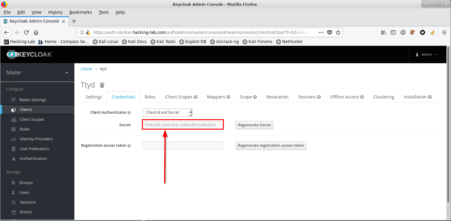Click the Sessions clock icon

coord(13,202)
